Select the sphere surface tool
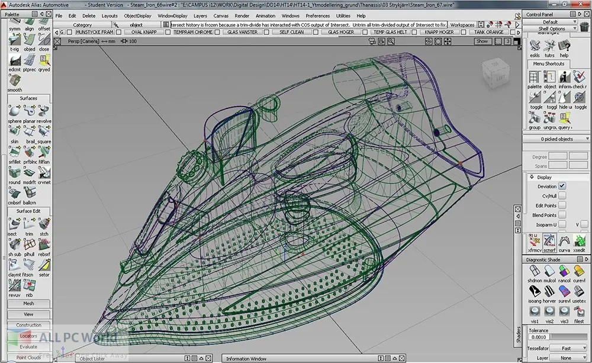Screen dimensions: 592x363 tap(14, 112)
